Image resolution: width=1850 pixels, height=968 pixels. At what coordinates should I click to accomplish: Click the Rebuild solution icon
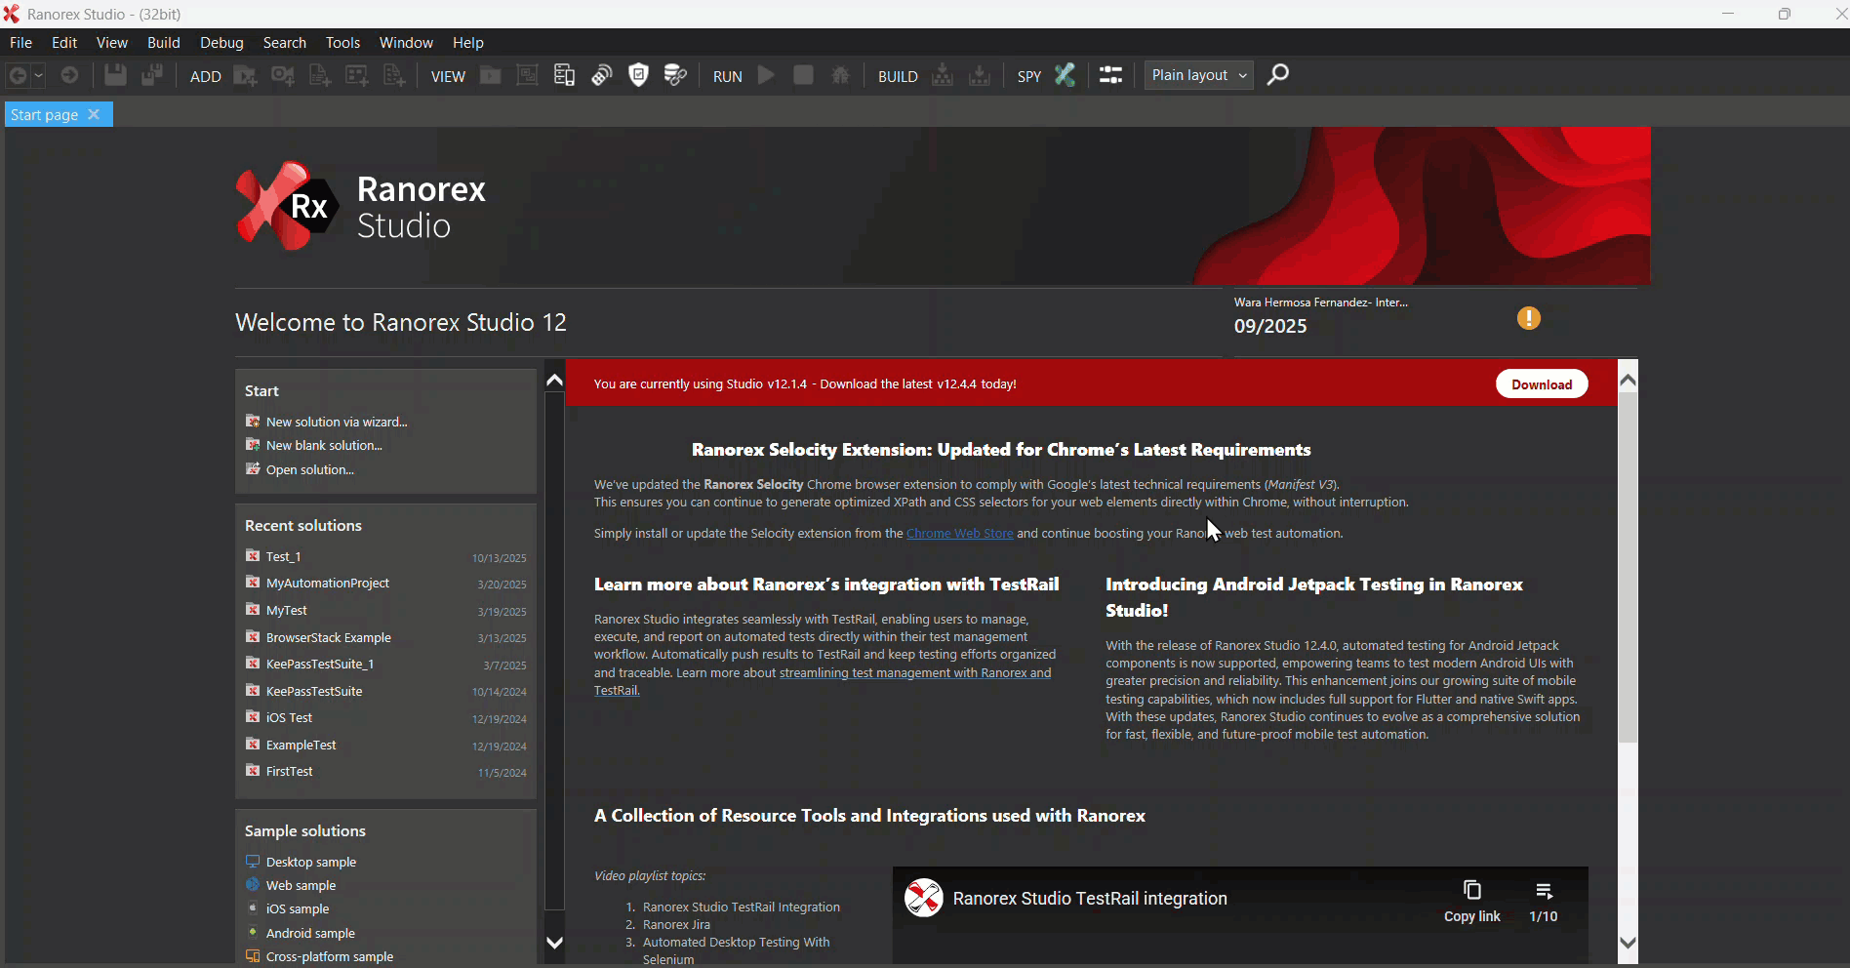click(x=980, y=75)
